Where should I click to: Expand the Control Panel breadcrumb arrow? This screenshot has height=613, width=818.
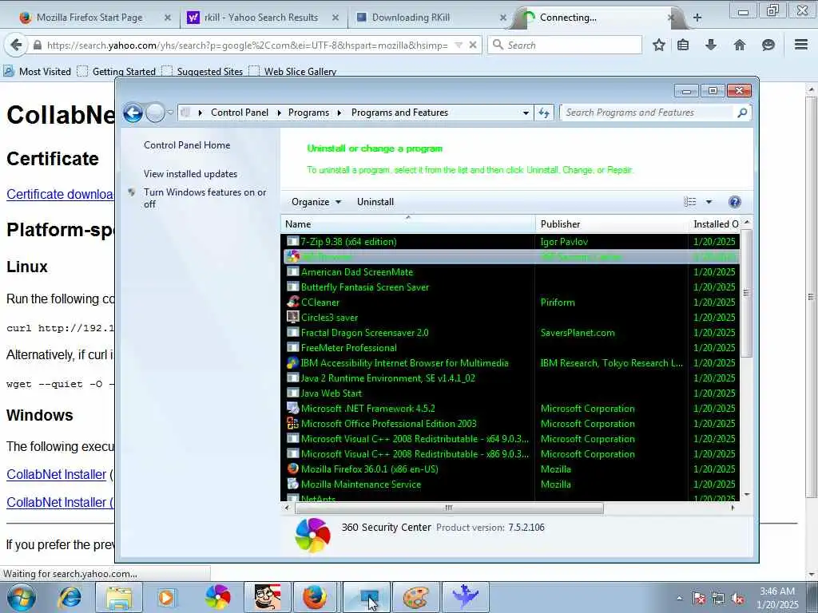click(279, 113)
